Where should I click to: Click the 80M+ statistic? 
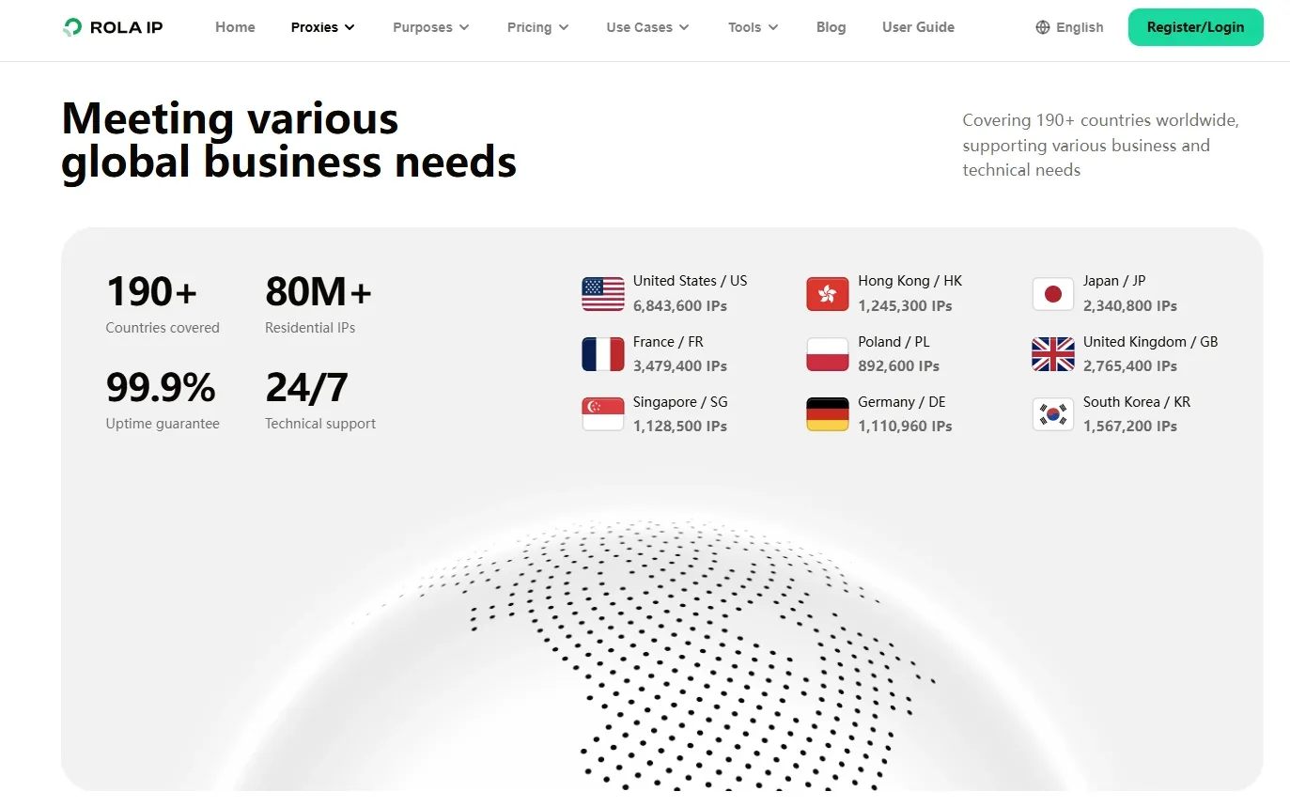(x=319, y=291)
